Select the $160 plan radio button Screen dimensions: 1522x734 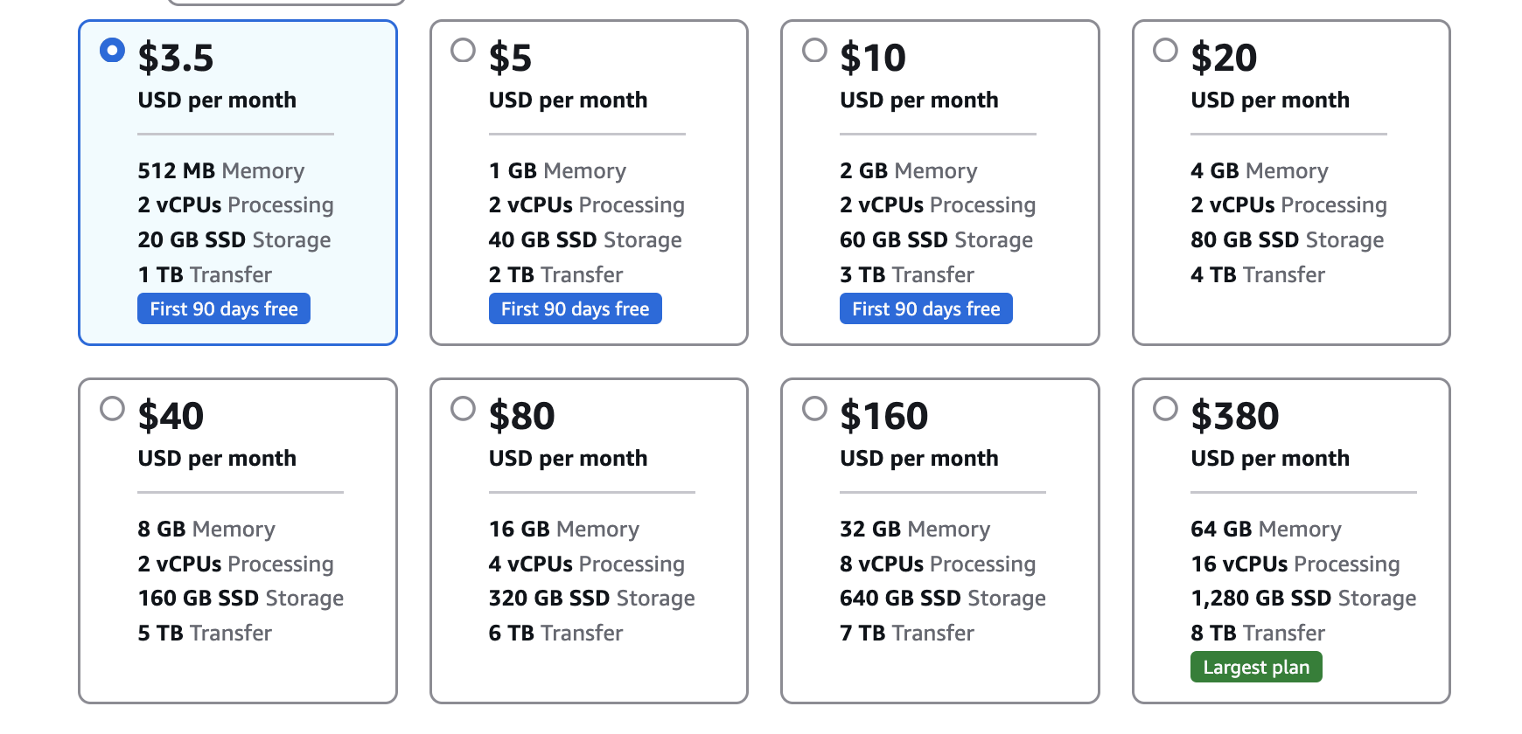pos(814,409)
